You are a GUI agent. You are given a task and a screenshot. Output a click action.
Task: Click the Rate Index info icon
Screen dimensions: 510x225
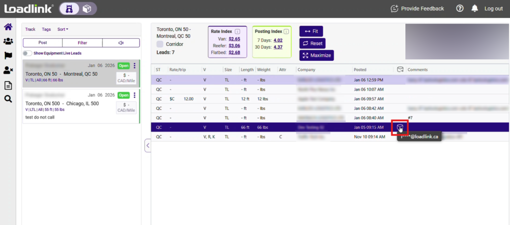[238, 31]
